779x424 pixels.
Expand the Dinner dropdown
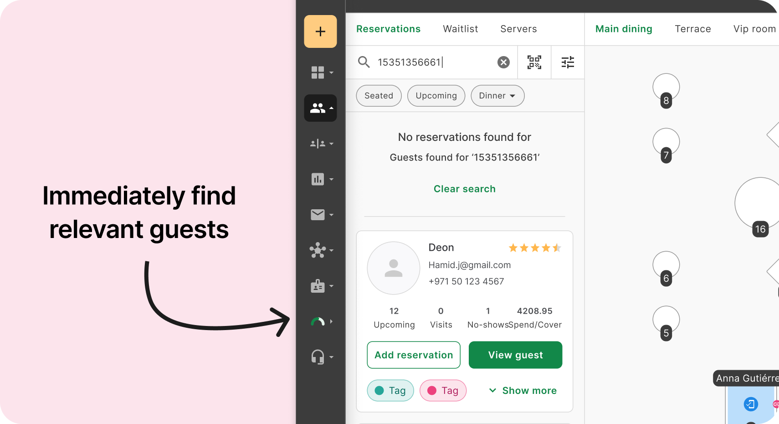point(497,96)
